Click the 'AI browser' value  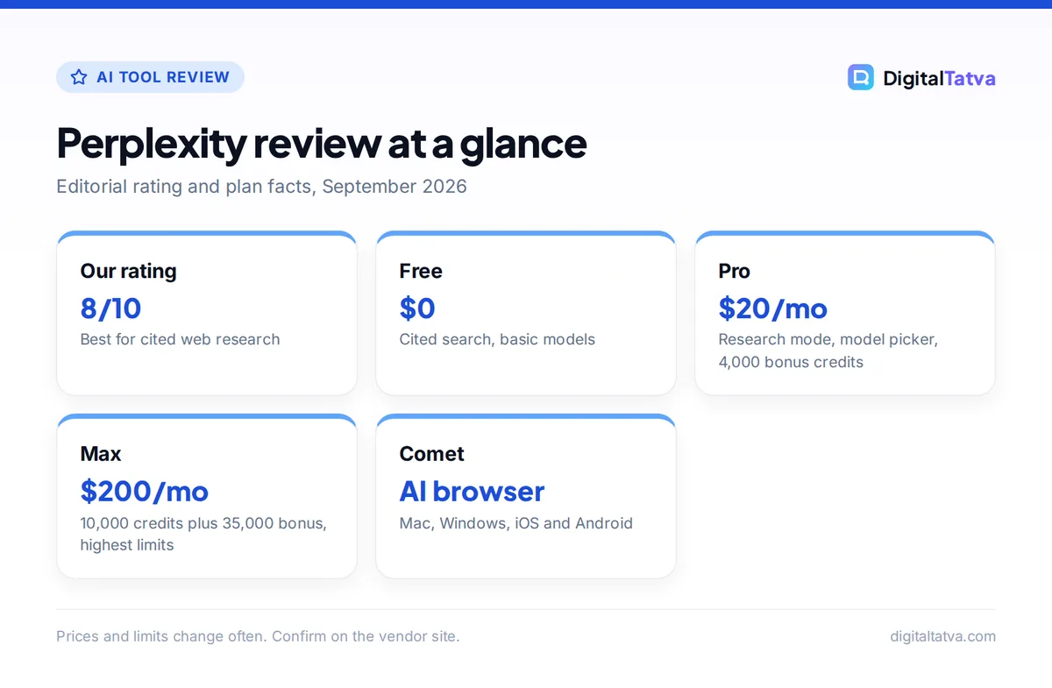coord(472,491)
